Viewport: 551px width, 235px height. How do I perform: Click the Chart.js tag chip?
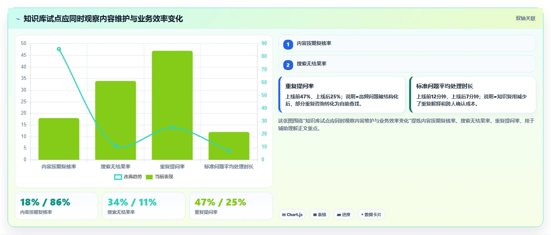(x=292, y=215)
